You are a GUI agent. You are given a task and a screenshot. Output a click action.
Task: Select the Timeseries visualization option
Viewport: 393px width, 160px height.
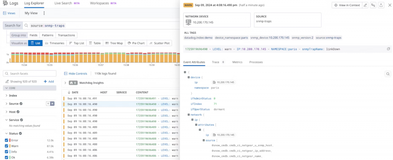click(x=54, y=43)
